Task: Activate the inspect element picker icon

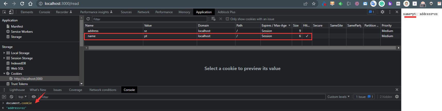Action: 4,12
